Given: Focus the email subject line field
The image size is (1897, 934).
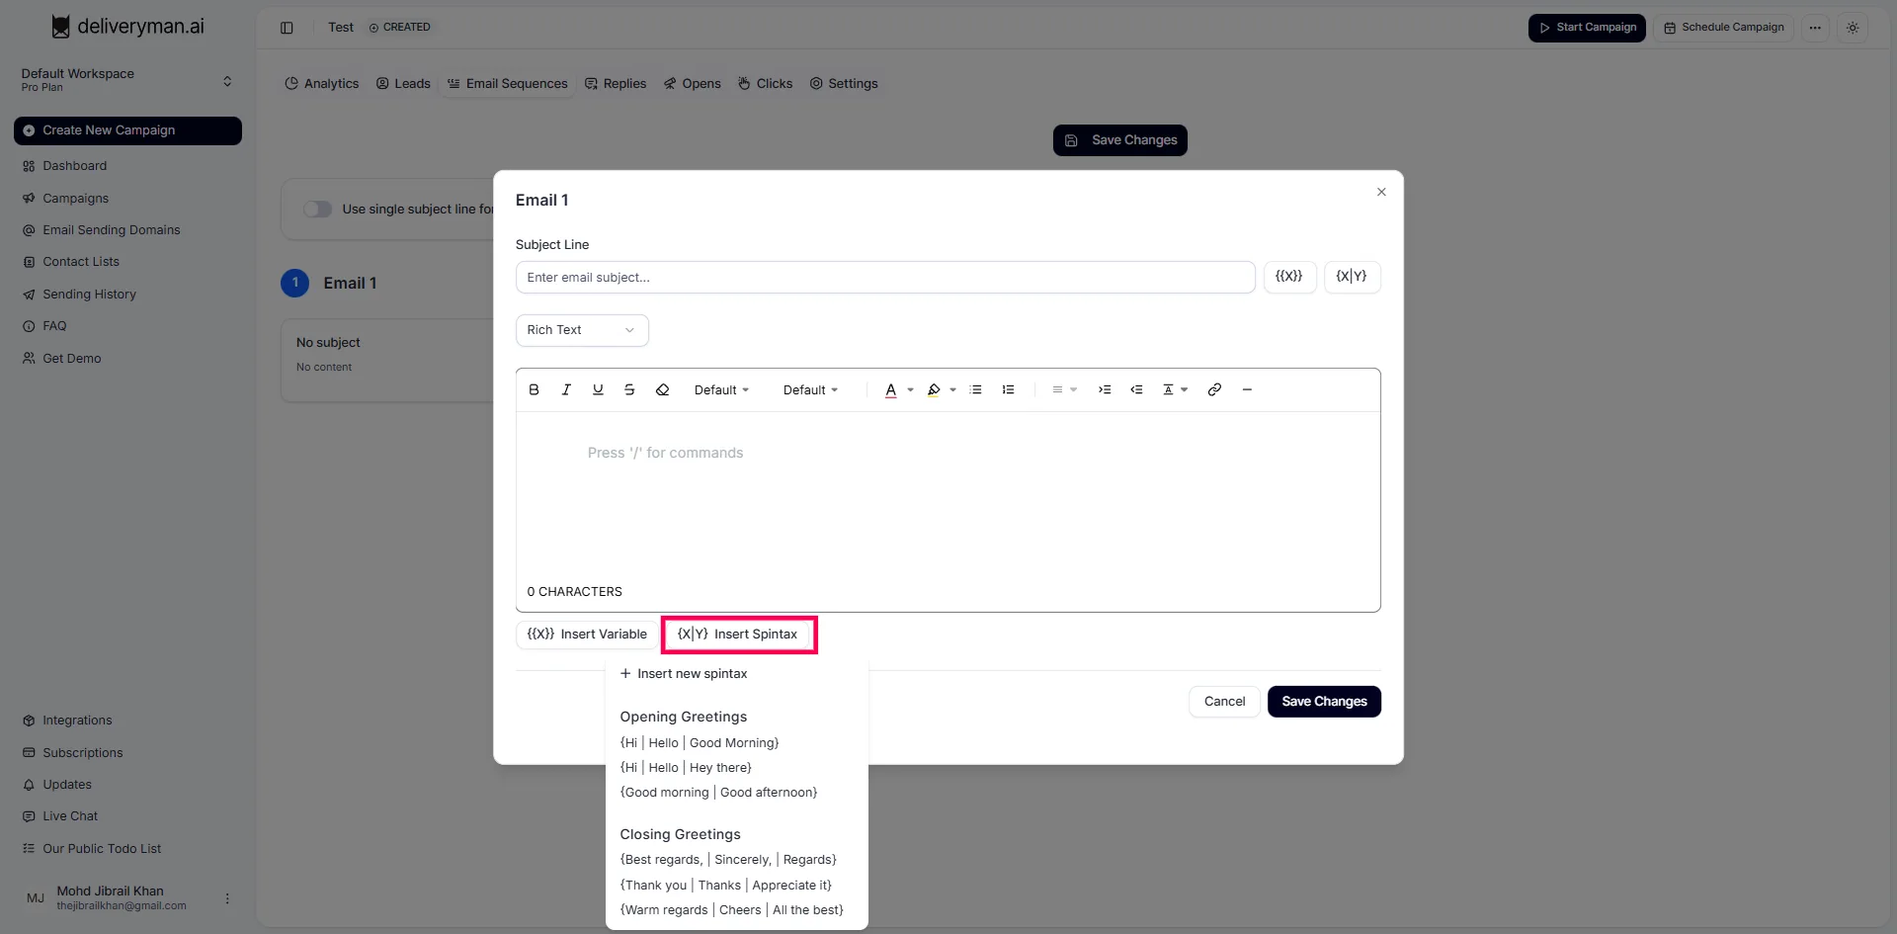Looking at the screenshot, I should tap(884, 278).
